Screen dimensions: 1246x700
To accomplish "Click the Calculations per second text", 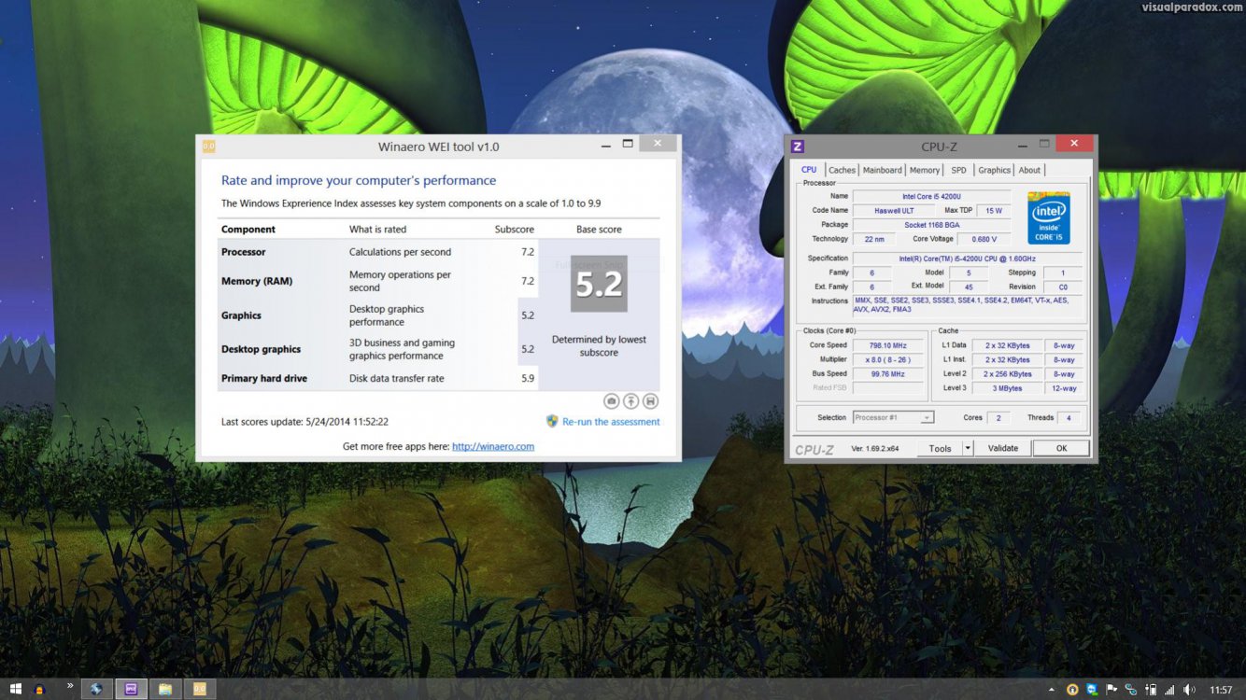I will pos(400,252).
